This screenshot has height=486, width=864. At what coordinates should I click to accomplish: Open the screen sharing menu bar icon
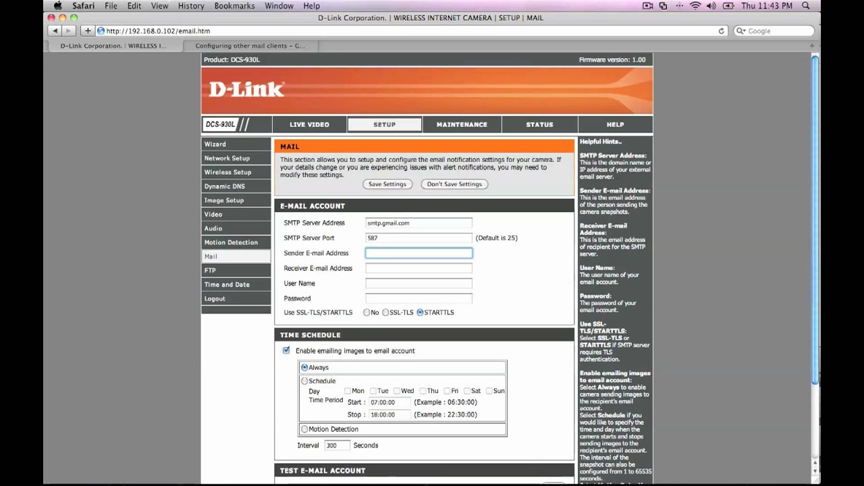pos(663,5)
